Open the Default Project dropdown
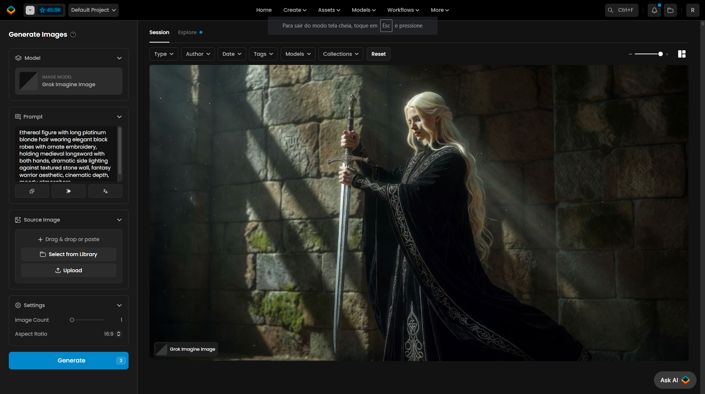Screen dimensions: 705x394 pyautogui.click(x=93, y=10)
